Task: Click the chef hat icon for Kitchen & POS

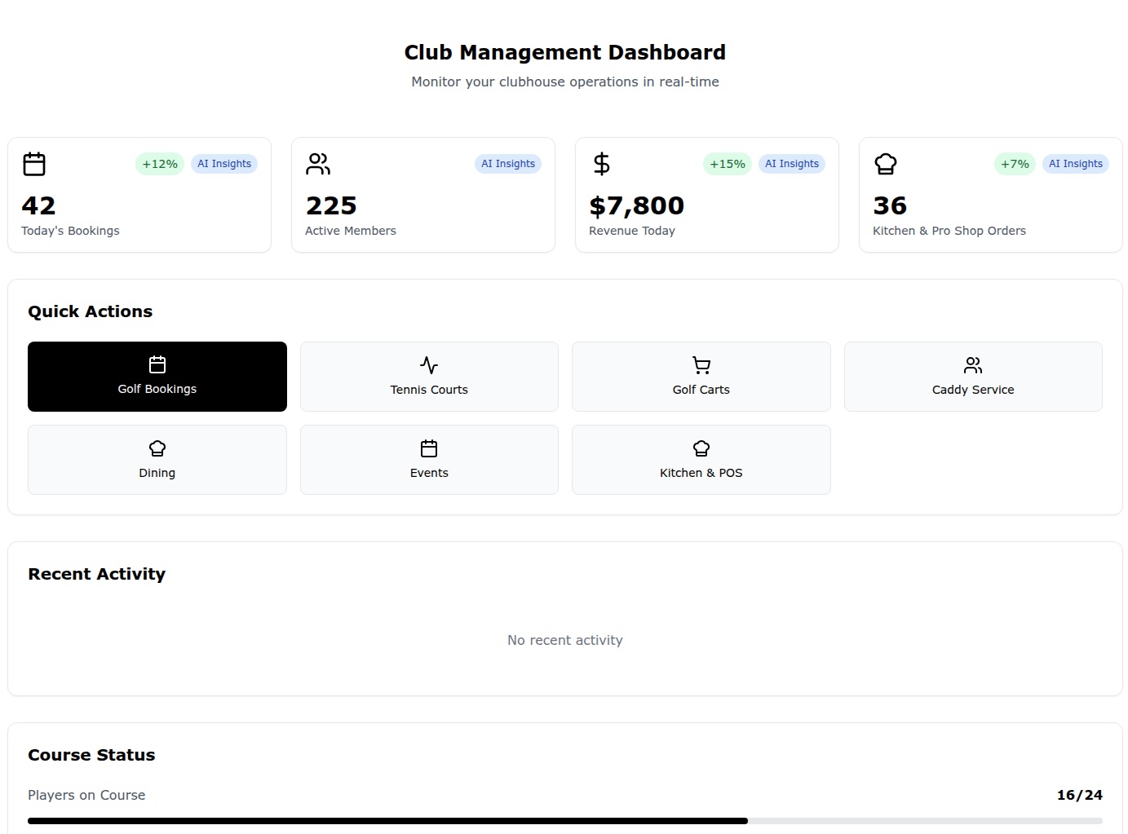Action: (x=701, y=448)
